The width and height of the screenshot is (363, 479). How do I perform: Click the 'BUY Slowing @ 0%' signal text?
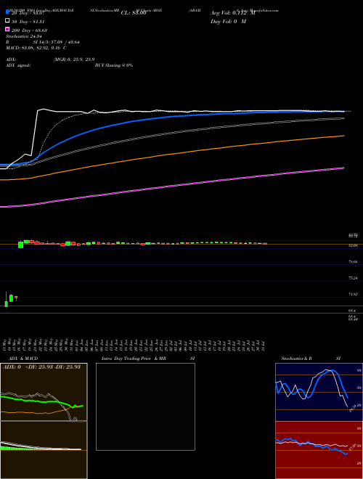(x=114, y=65)
